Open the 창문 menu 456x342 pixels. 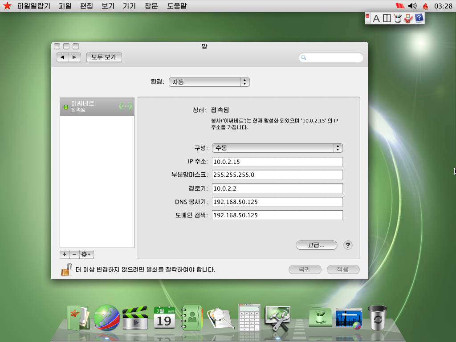click(151, 6)
